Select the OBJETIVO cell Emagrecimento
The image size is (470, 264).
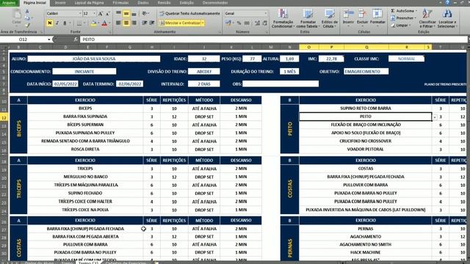(366, 72)
